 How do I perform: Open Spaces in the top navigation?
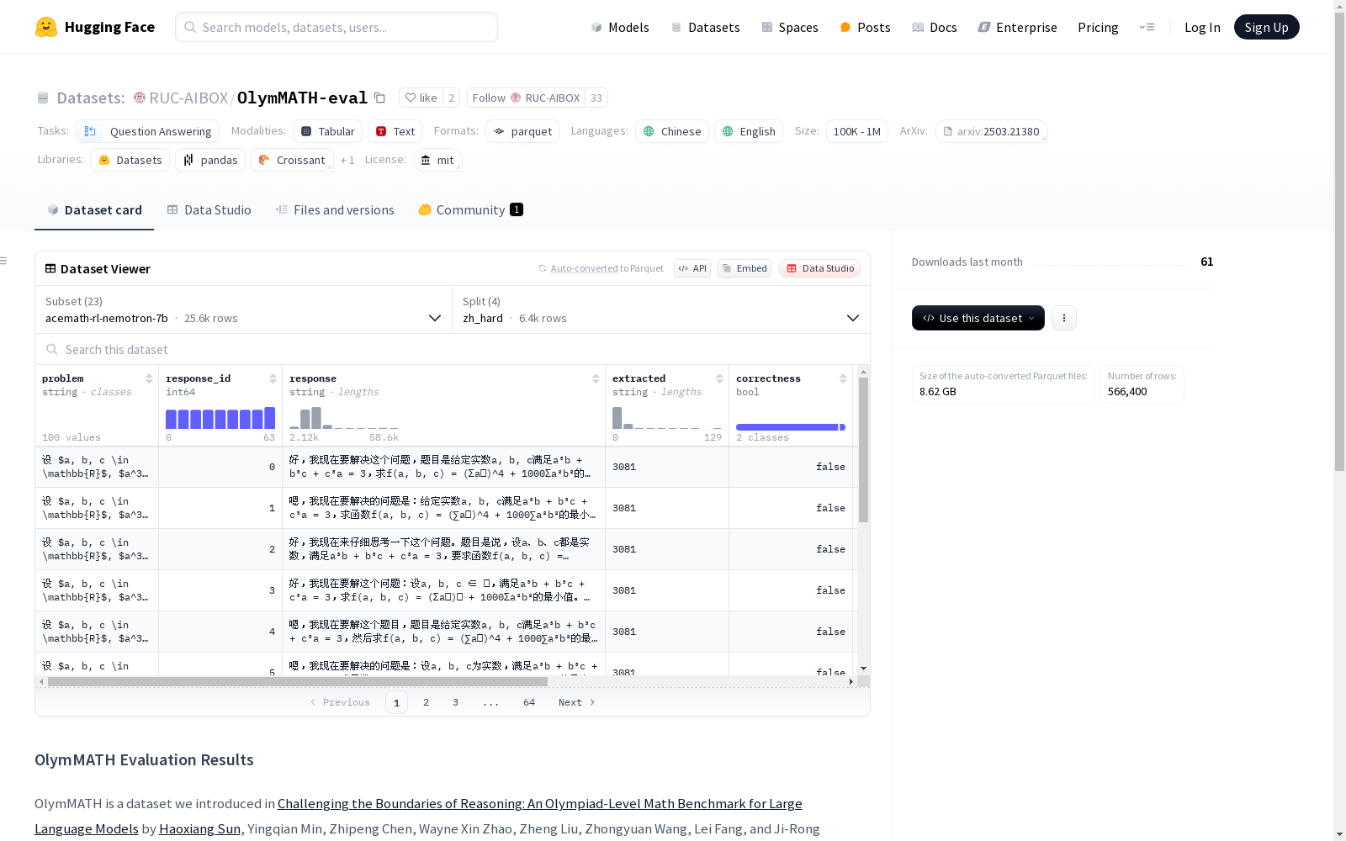coord(790,27)
